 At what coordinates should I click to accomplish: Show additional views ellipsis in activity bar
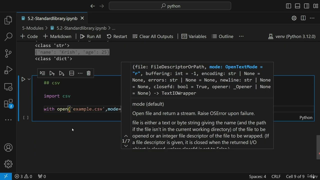coord(8,120)
